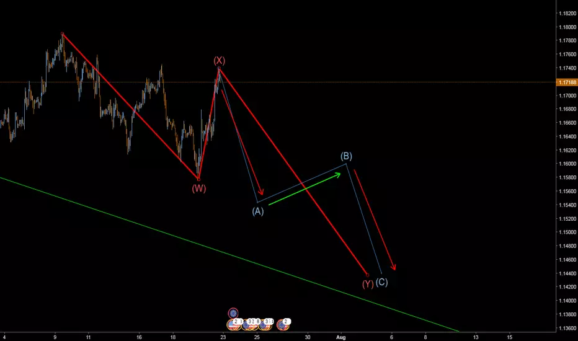Open the EU economic event icon with red border
This screenshot has width=578, height=341.
pyautogui.click(x=233, y=313)
